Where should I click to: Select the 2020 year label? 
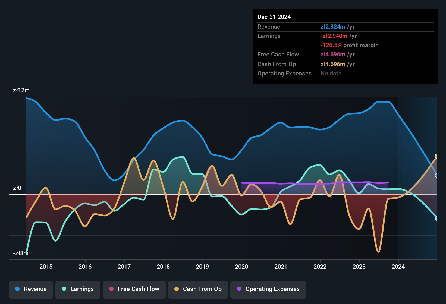(242, 267)
